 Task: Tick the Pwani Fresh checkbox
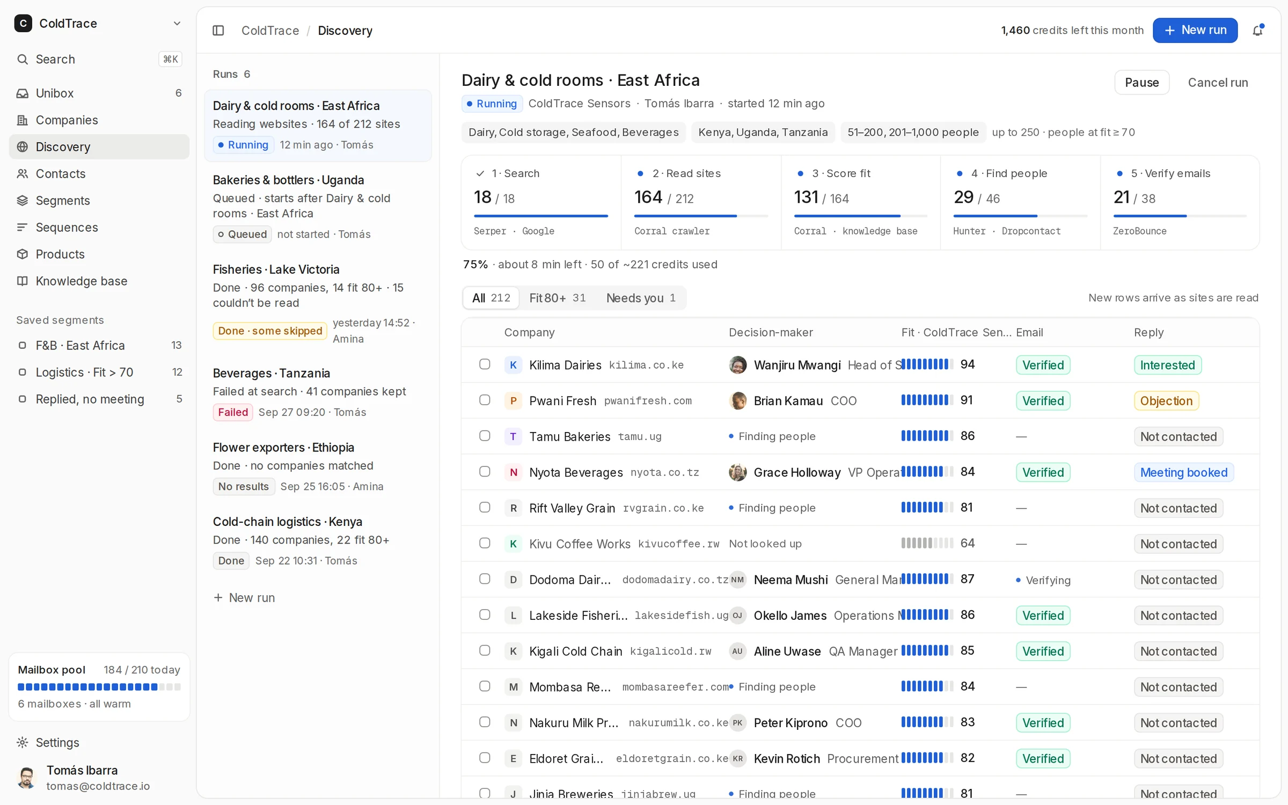485,400
